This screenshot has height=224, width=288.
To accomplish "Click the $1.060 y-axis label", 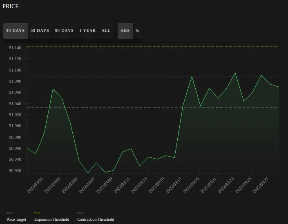I will tap(15, 92).
